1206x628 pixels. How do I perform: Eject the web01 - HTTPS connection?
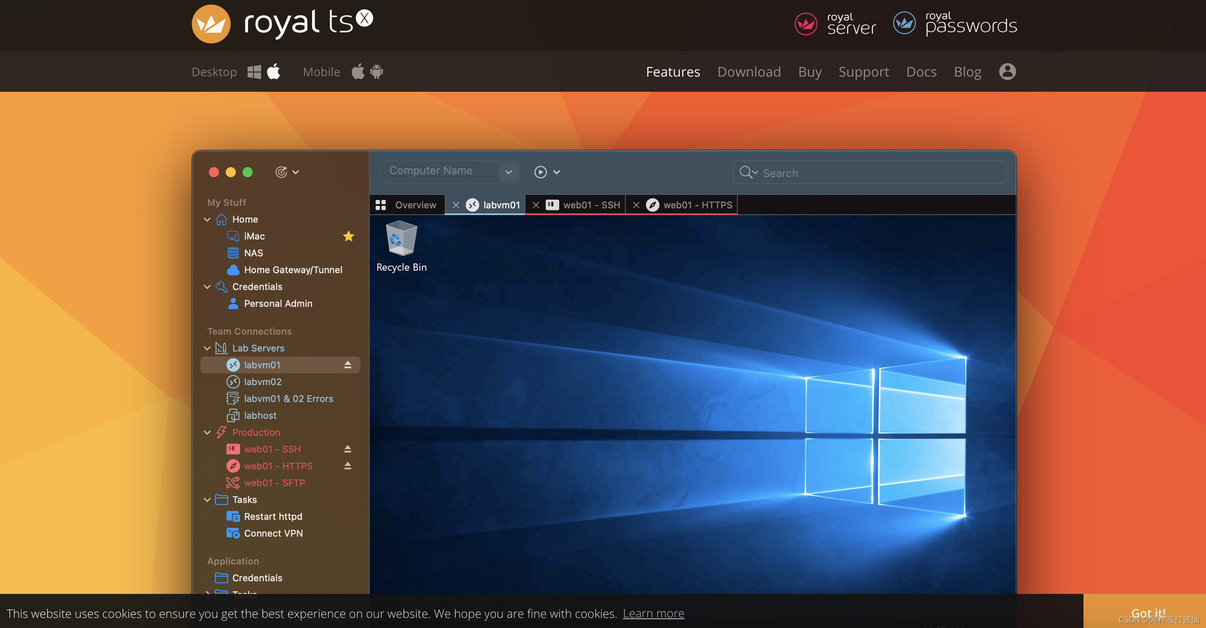347,466
